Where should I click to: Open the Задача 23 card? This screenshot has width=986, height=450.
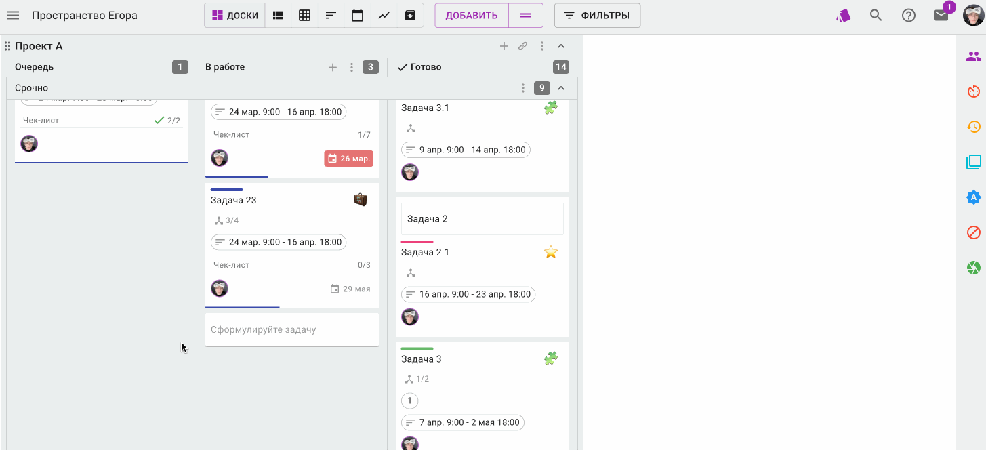[292, 245]
